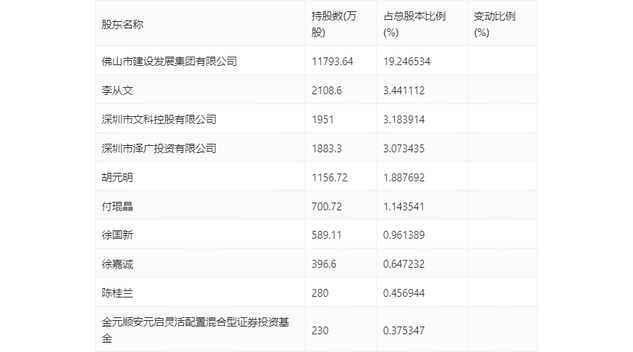The width and height of the screenshot is (633, 352).
Task: Click the holding value 230
Action: click(x=320, y=330)
